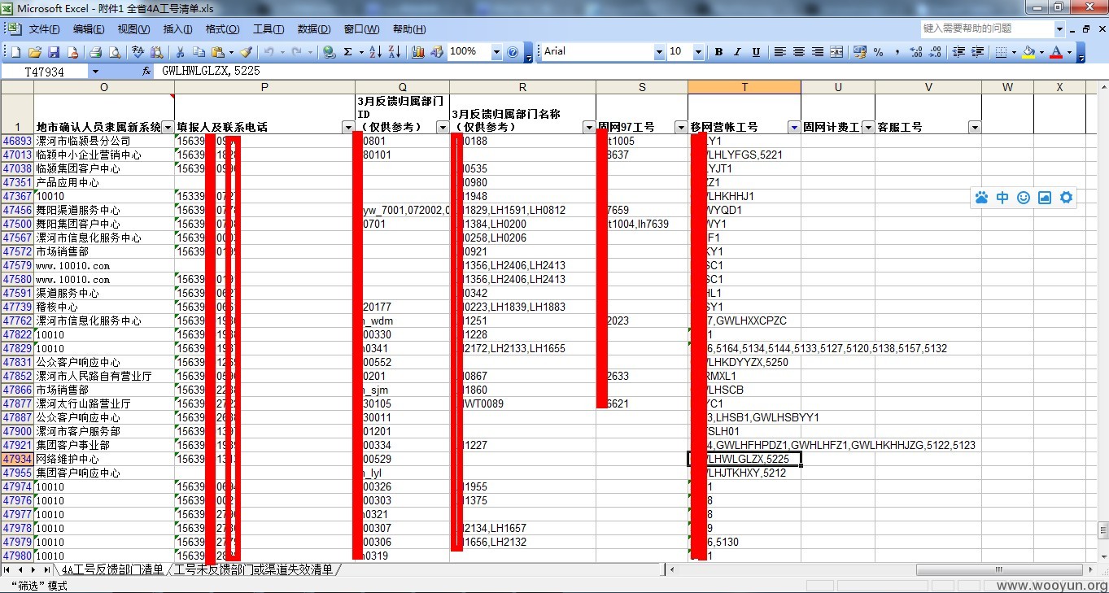Viewport: 1109px width, 593px height.
Task: Switch to sheet tab 工号未反馈部门或渠道失效清单
Action: pos(254,569)
